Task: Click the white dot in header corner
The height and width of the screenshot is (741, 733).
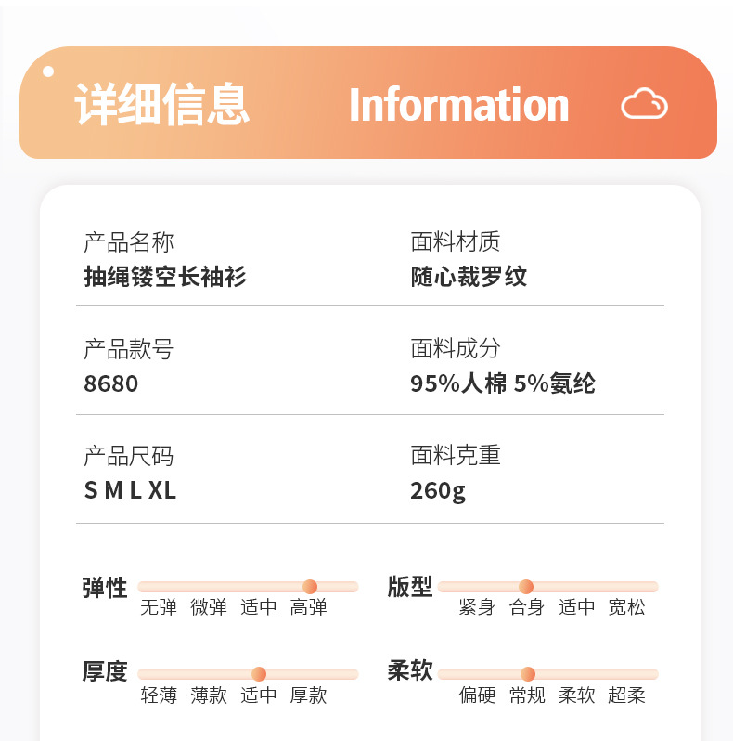Action: (48, 71)
